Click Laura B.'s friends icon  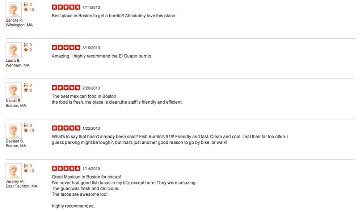[x=26, y=45]
